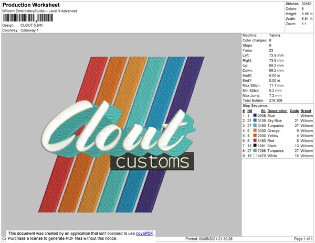The height and width of the screenshot is (243, 315).
Task: Select the width value '5.81 in'
Action: point(307,19)
